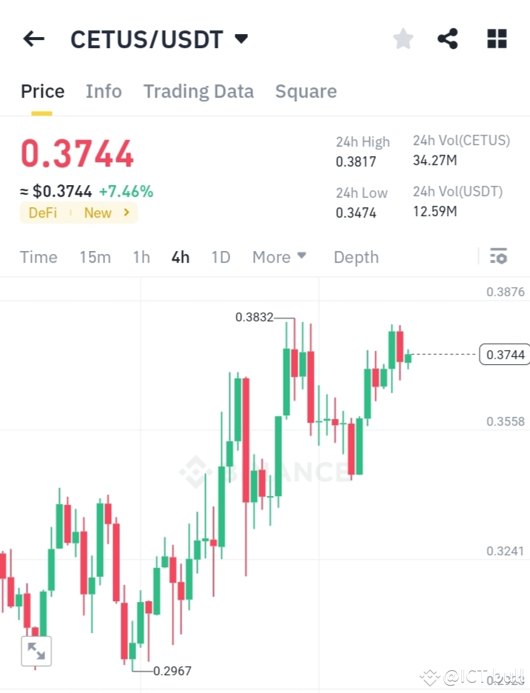Tap the fullscreen expand icon on the chart
Image resolution: width=530 pixels, height=693 pixels.
tap(36, 651)
